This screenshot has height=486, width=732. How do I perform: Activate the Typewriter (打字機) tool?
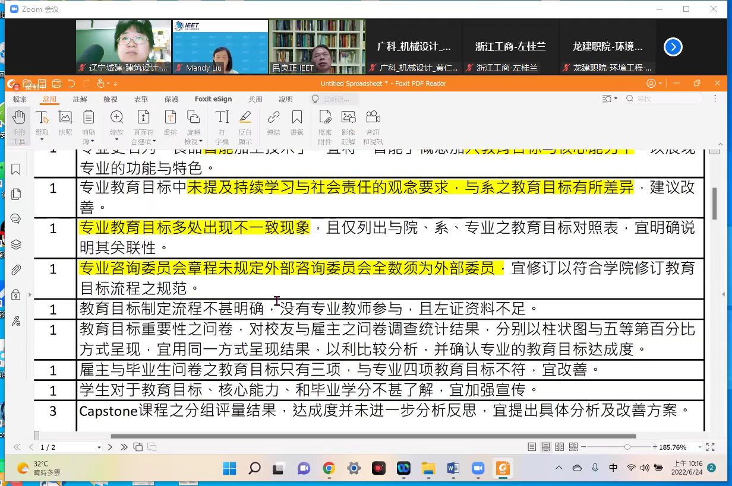[222, 126]
